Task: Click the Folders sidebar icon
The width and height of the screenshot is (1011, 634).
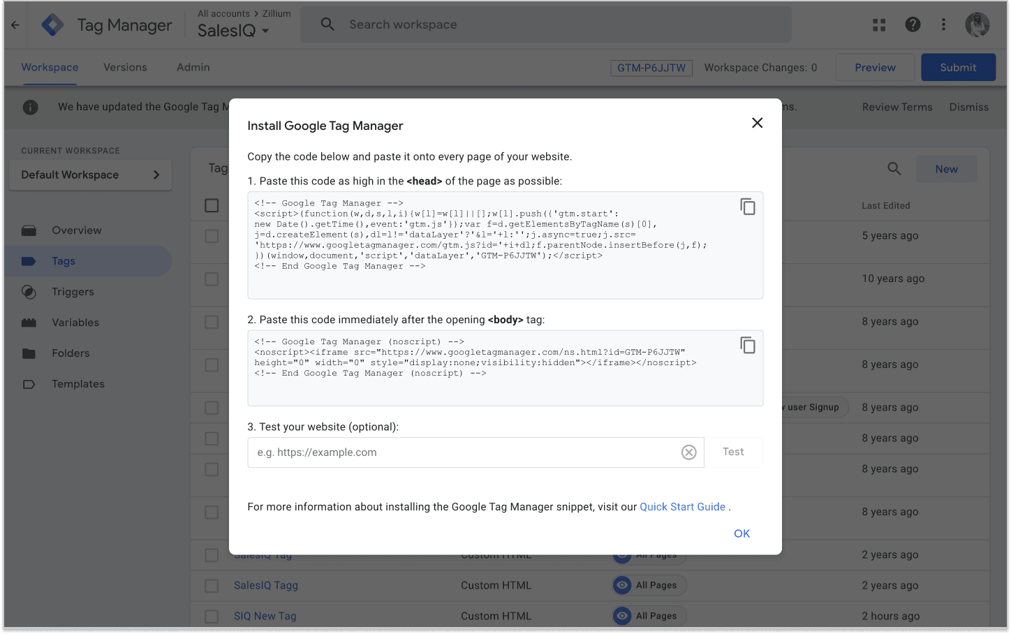Action: point(29,353)
